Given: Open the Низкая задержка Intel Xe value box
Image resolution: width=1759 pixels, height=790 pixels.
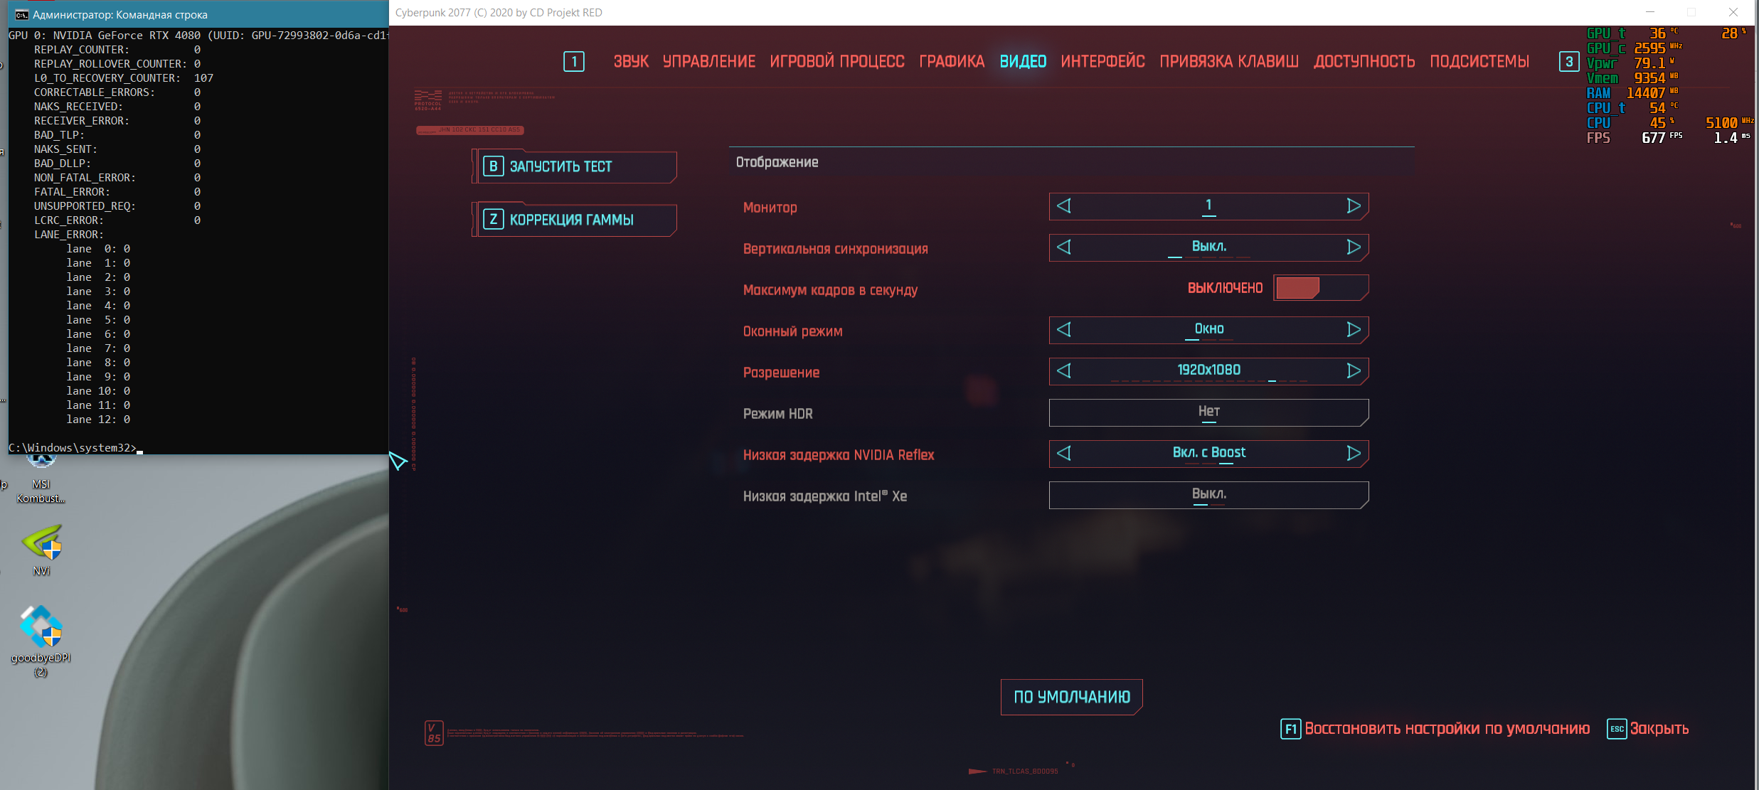Looking at the screenshot, I should 1208,495.
